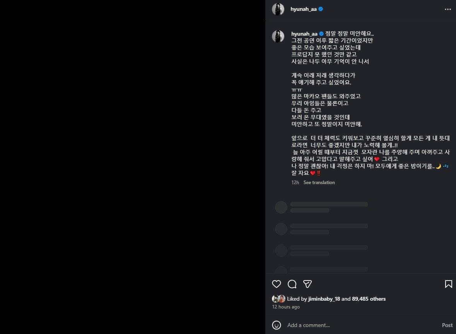Click hyunah_aa profile picture in header
Viewport: 456px width, 334px height.
pos(278,9)
